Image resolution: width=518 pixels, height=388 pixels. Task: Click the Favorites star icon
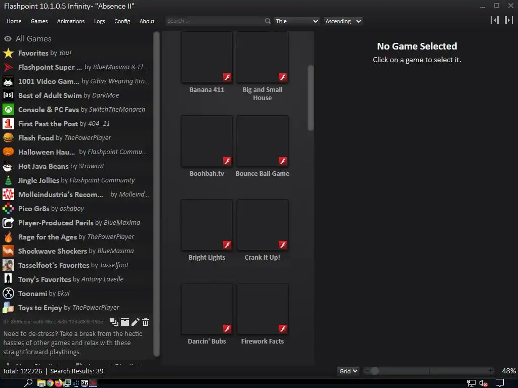8,53
